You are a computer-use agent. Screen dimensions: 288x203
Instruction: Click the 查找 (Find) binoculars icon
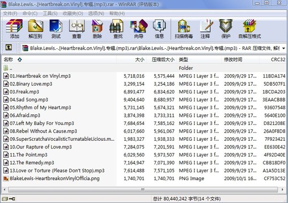pos(116,26)
